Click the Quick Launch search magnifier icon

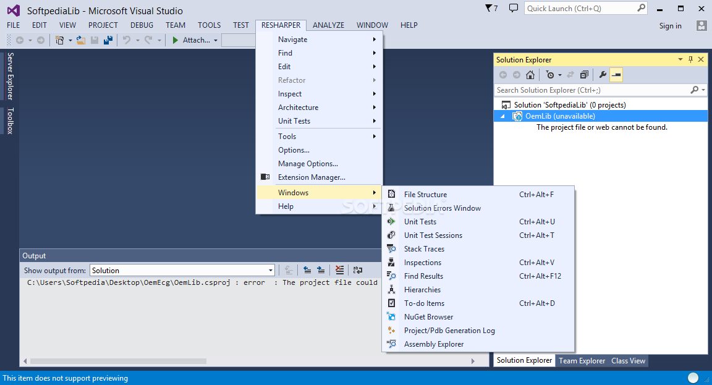[x=641, y=8]
